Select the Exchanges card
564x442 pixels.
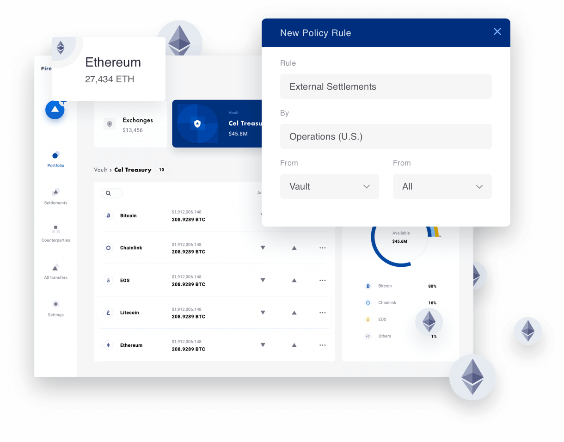click(130, 124)
